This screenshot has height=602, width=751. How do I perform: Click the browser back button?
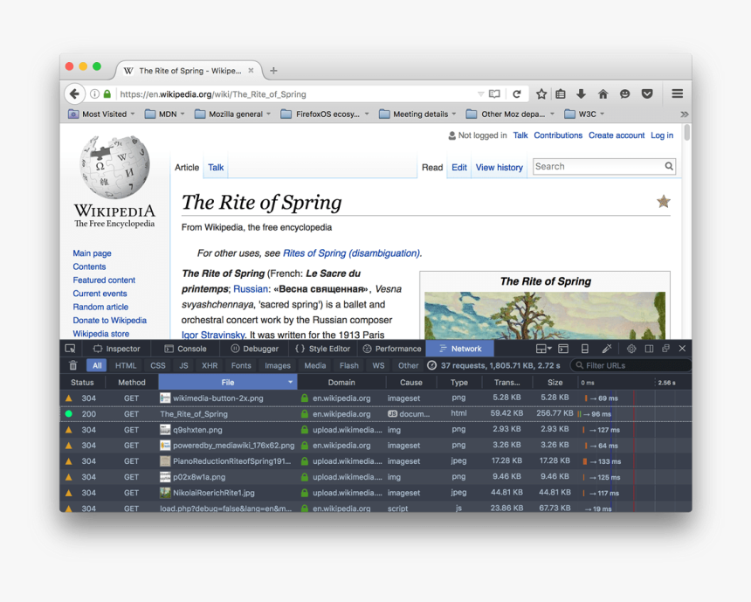[x=75, y=93]
